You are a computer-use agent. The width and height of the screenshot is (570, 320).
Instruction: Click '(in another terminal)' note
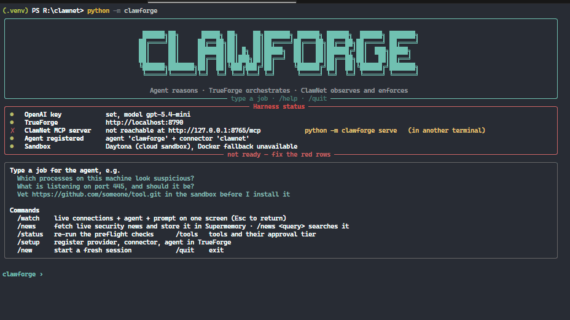(447, 130)
